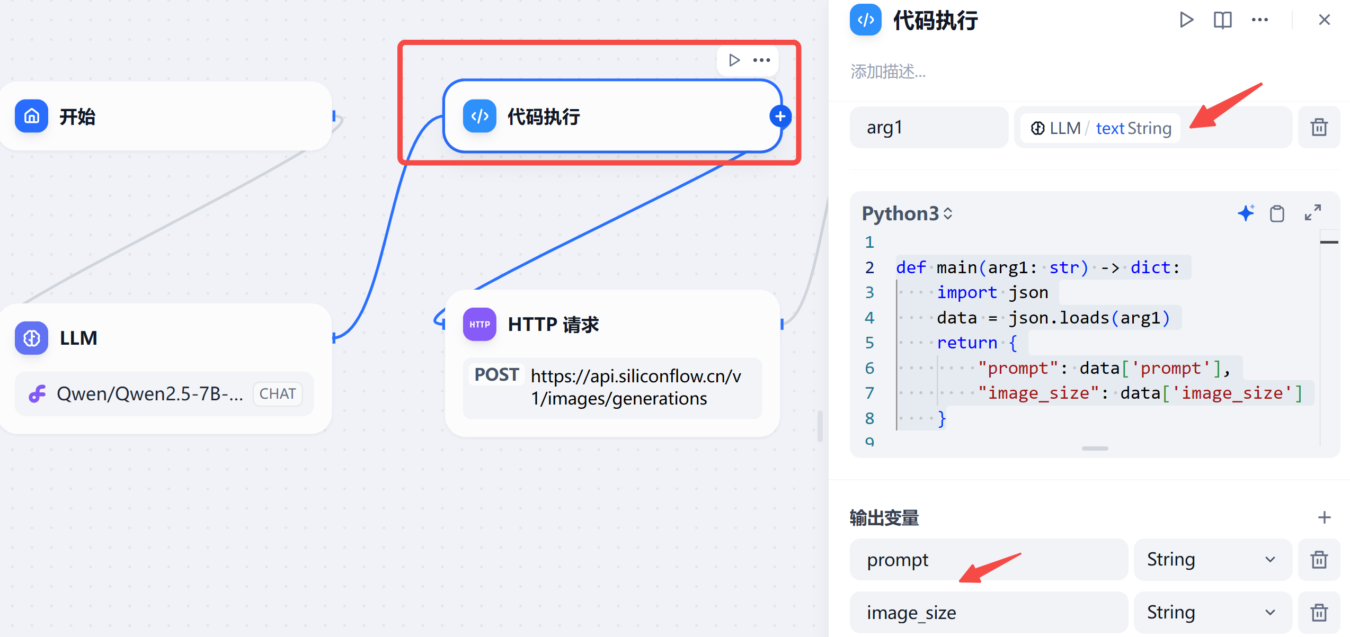Click plus handle on code execution node
Screen dimensions: 1350x637
780,116
